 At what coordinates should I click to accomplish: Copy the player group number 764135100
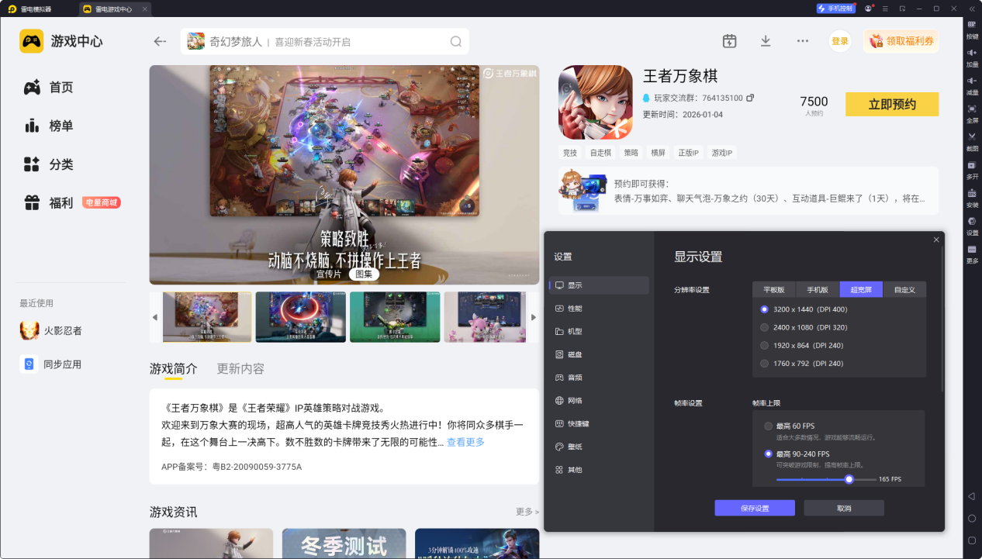tap(750, 98)
